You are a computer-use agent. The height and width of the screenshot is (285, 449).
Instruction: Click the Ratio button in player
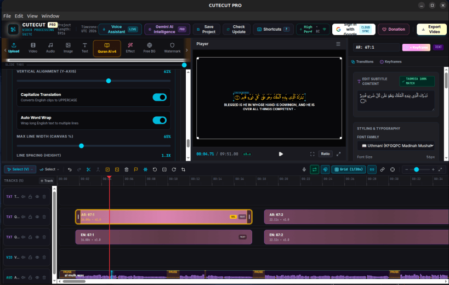pyautogui.click(x=325, y=154)
